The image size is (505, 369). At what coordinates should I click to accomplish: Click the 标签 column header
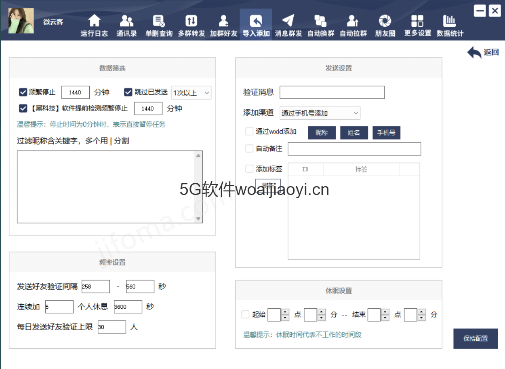pos(361,170)
